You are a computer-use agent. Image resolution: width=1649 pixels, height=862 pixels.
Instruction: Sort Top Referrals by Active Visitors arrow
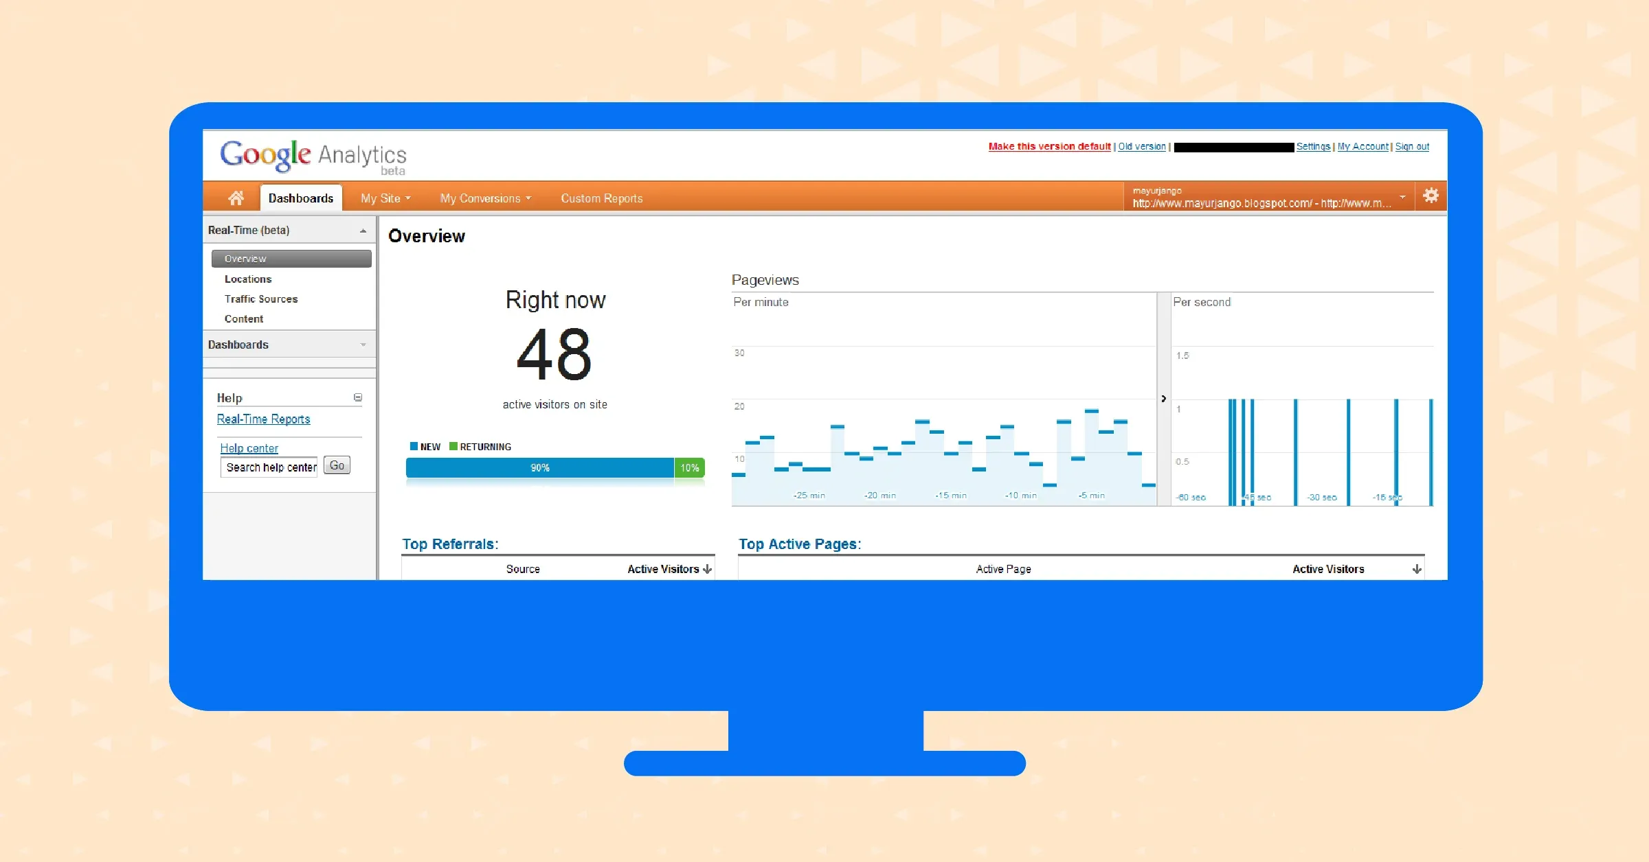point(708,569)
